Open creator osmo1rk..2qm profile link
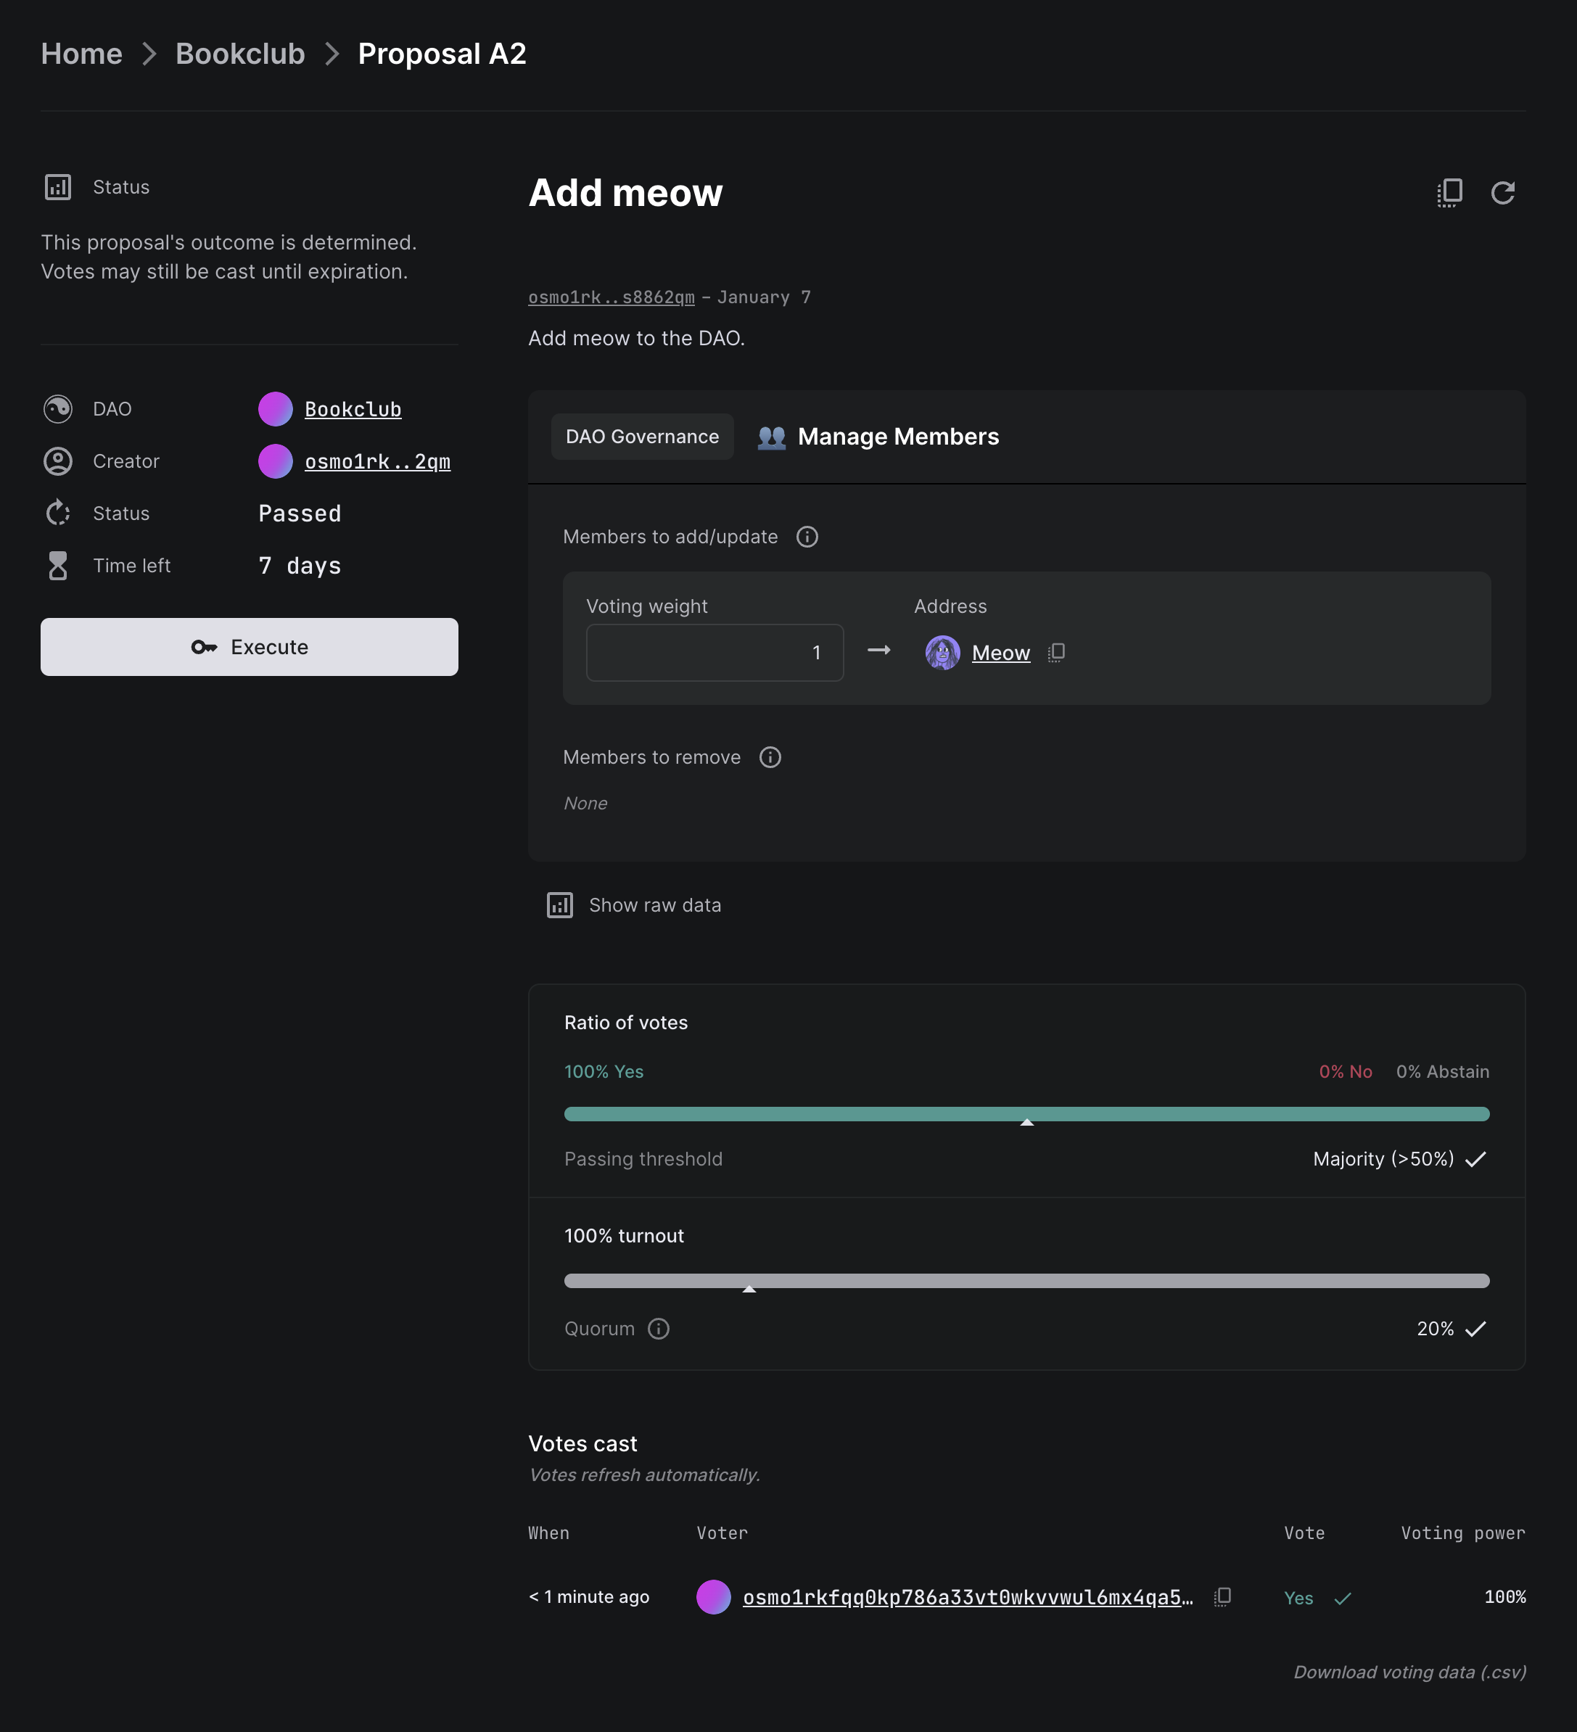The image size is (1577, 1732). point(376,461)
